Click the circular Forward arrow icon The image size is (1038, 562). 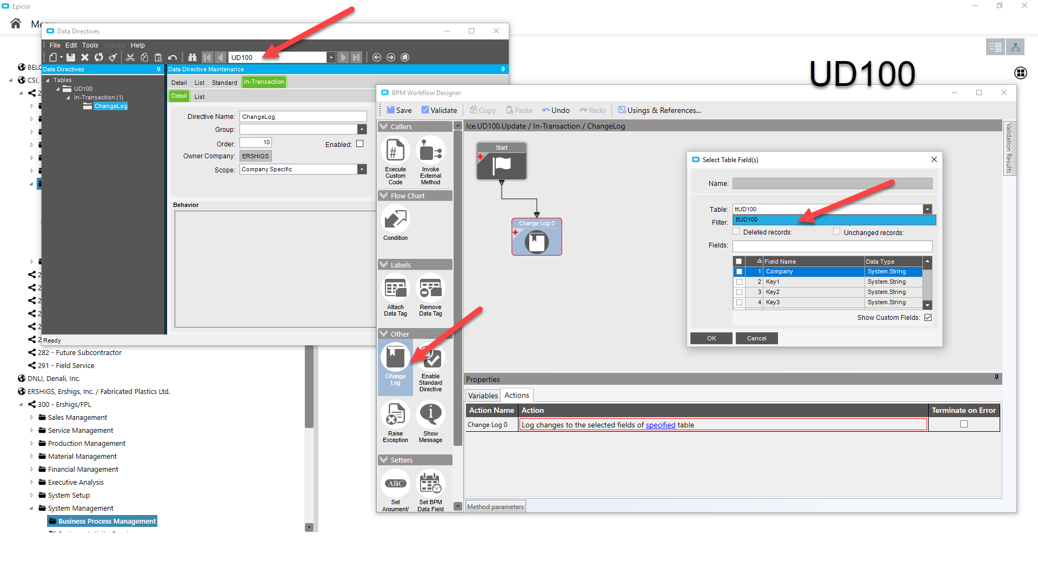pos(391,57)
